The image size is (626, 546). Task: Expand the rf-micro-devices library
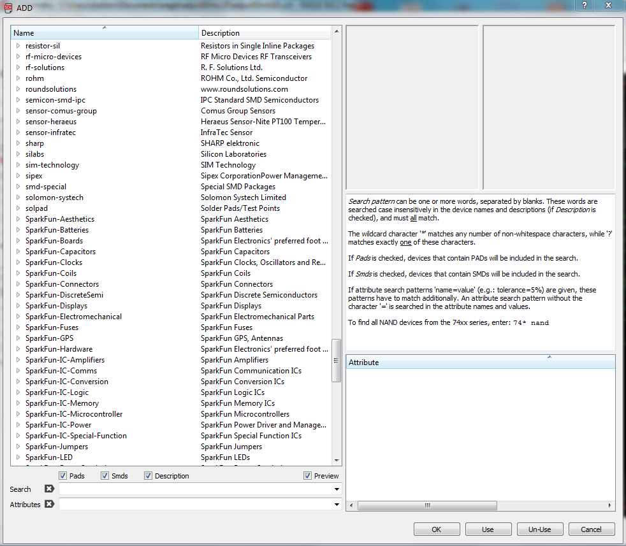pyautogui.click(x=18, y=57)
